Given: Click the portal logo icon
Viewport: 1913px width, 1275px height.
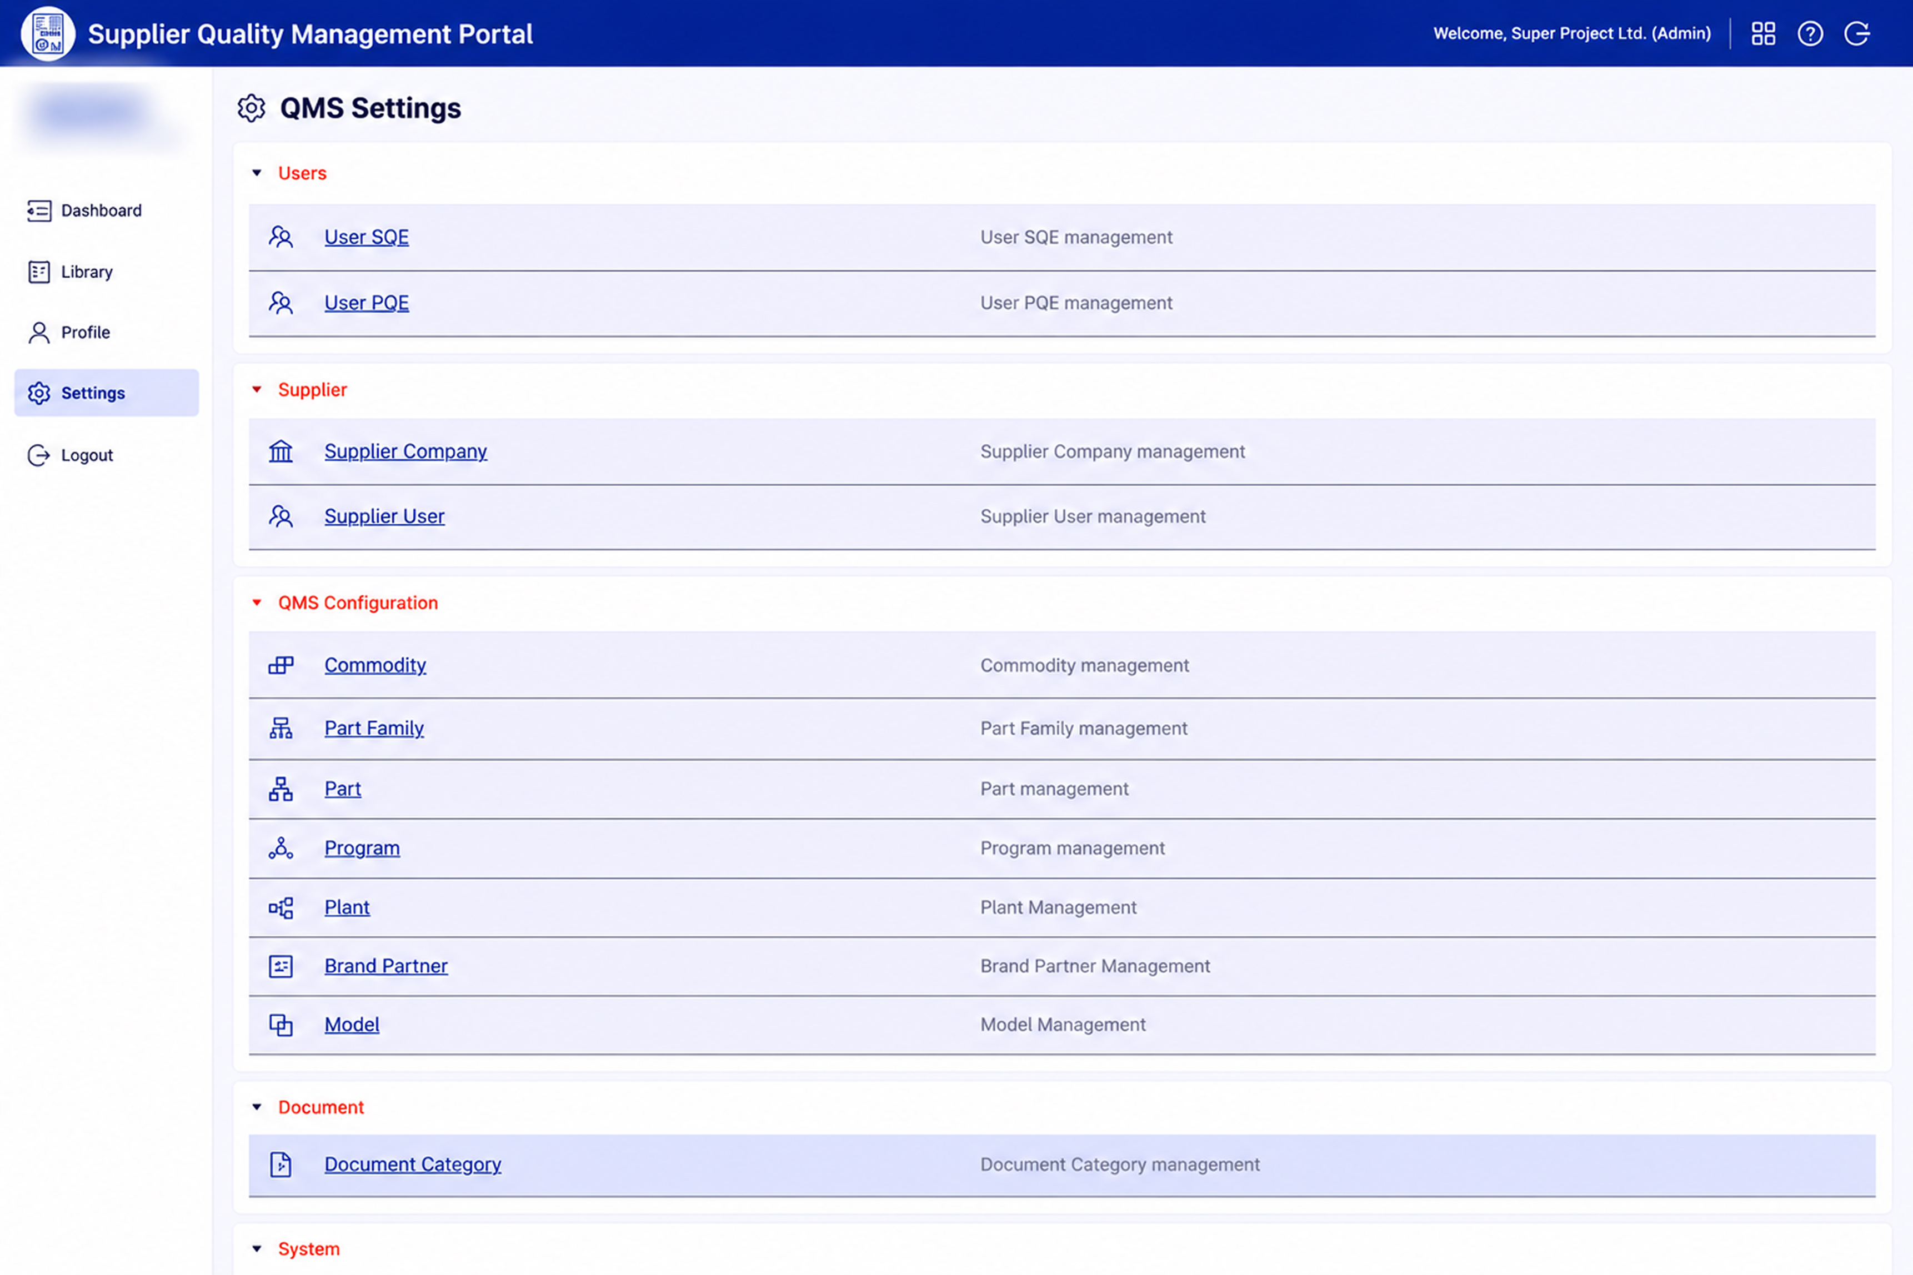Looking at the screenshot, I should 48,33.
